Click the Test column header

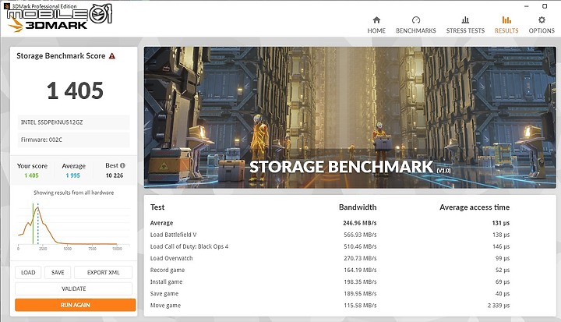[157, 207]
